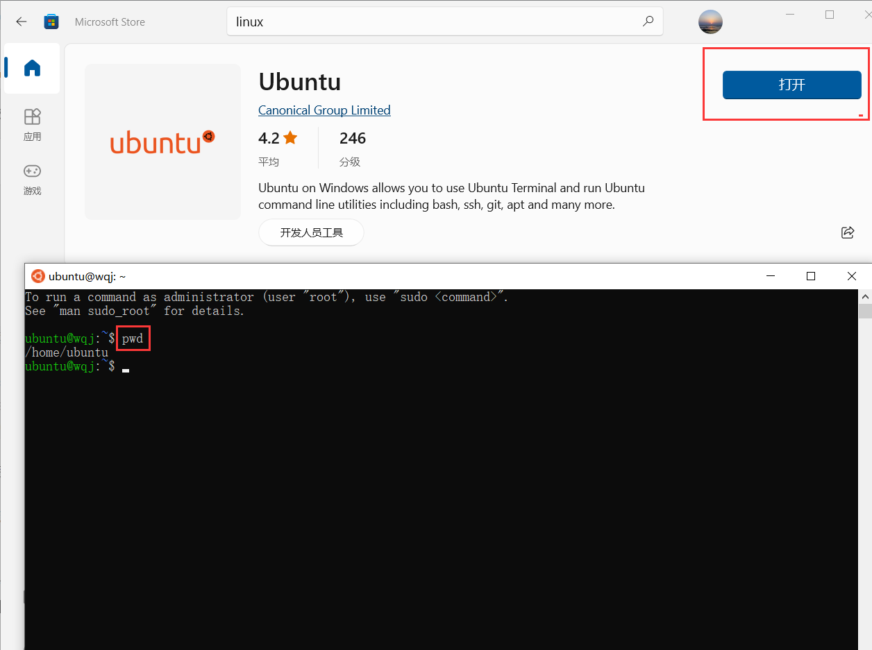Click the Microsoft Store logo icon
Viewport: 872px width, 650px height.
click(51, 22)
